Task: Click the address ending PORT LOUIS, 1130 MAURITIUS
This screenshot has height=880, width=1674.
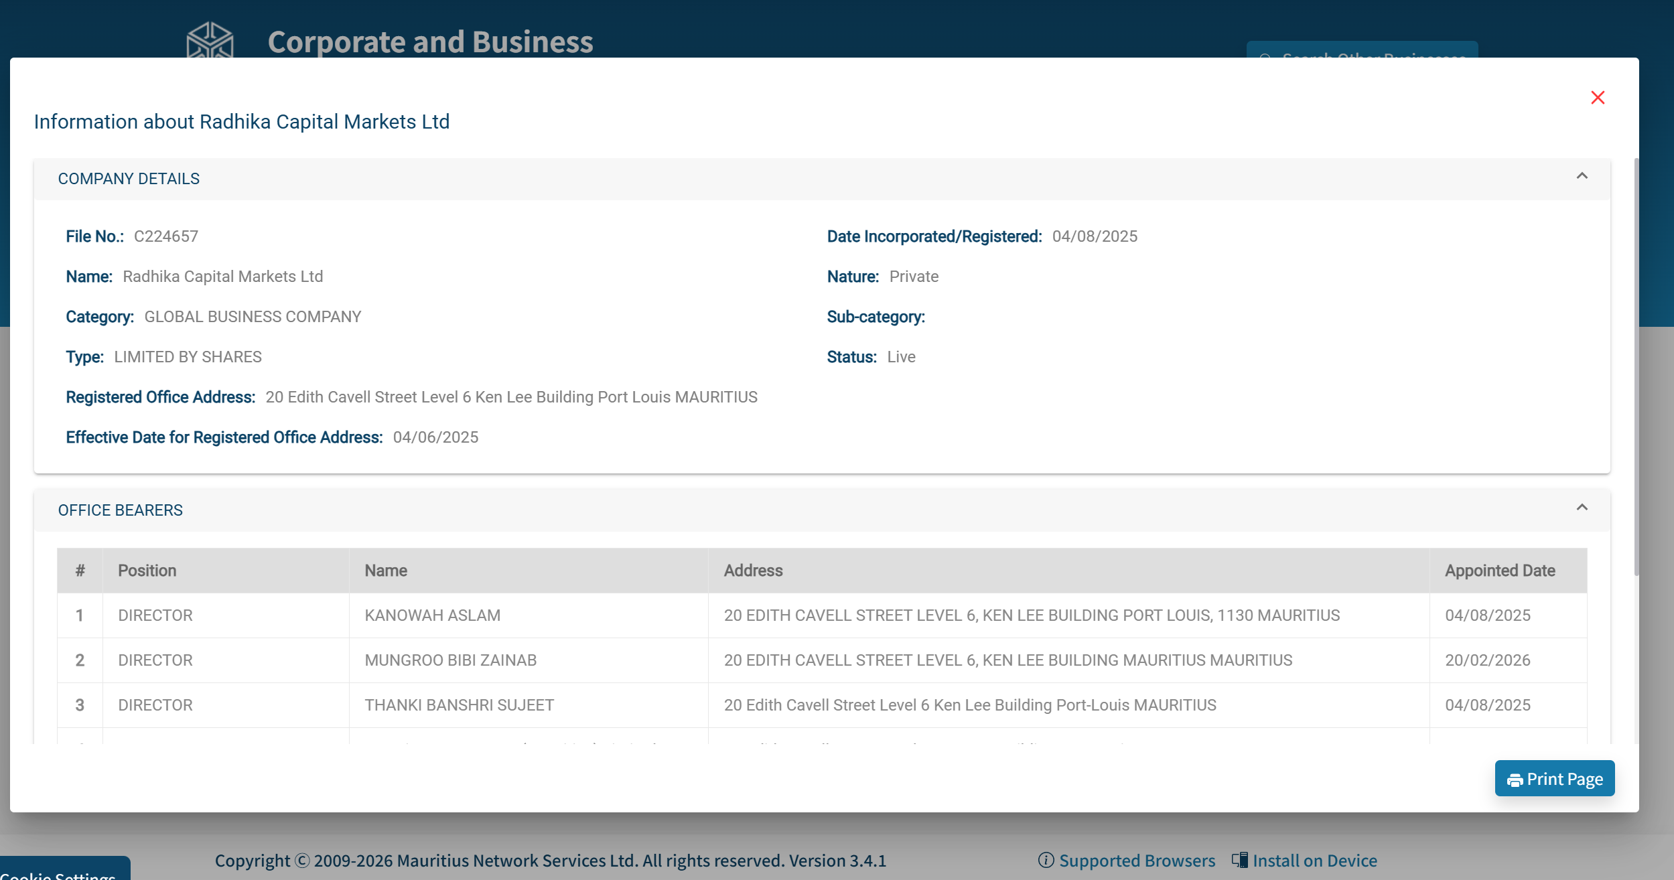Action: click(x=1032, y=615)
